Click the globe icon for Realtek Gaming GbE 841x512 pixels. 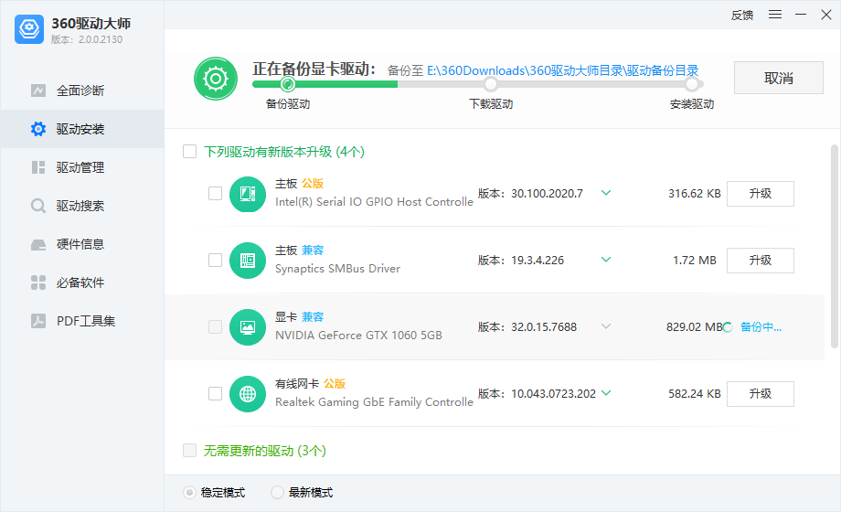(x=248, y=394)
